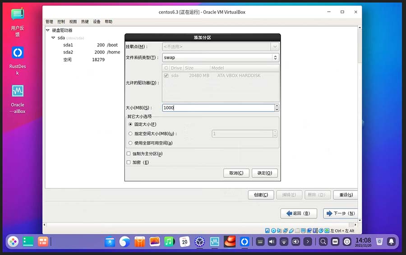Screen dimensions: 406x255
Task: Open the image album dock icon
Action: [155, 242]
